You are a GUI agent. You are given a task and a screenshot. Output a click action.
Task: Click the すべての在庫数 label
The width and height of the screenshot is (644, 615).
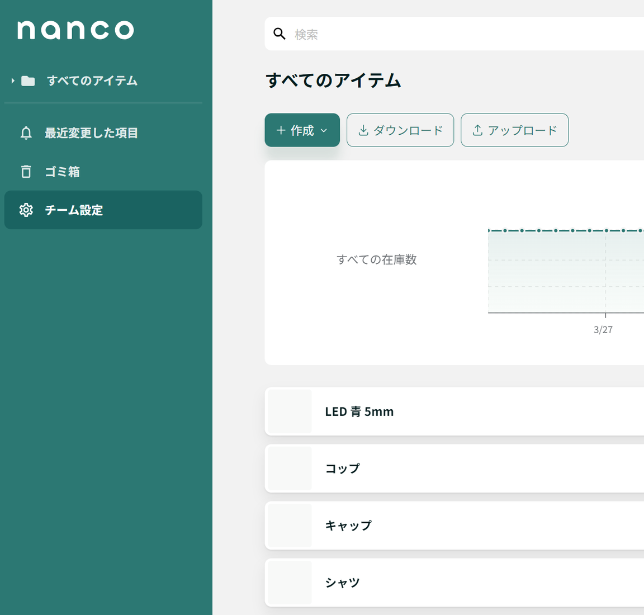377,259
